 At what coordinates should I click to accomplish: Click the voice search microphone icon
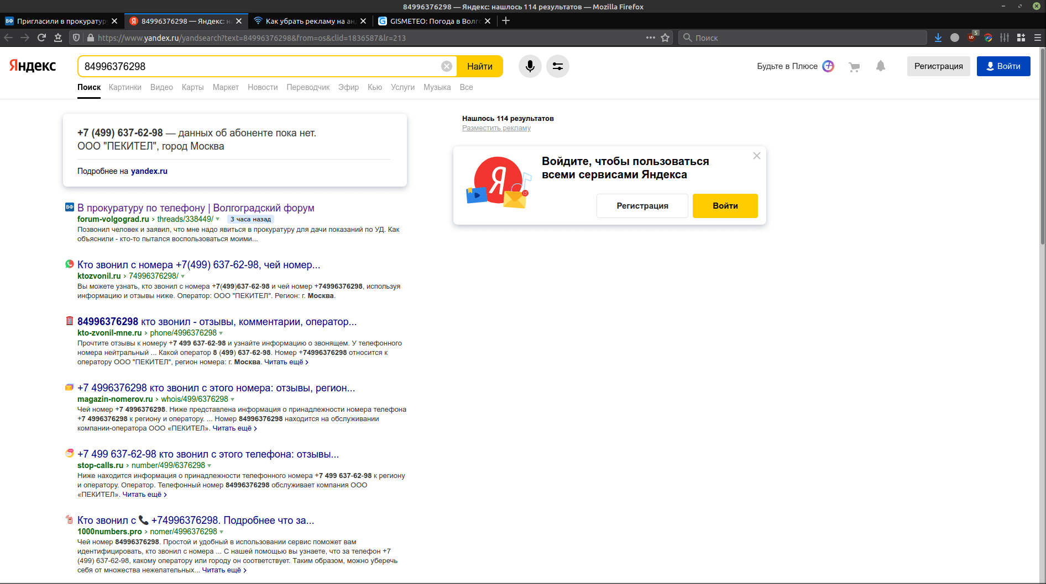point(530,66)
